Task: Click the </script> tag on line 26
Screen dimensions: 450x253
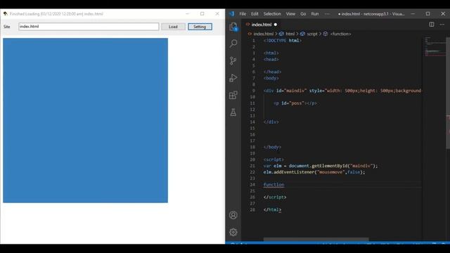Action: (x=275, y=197)
